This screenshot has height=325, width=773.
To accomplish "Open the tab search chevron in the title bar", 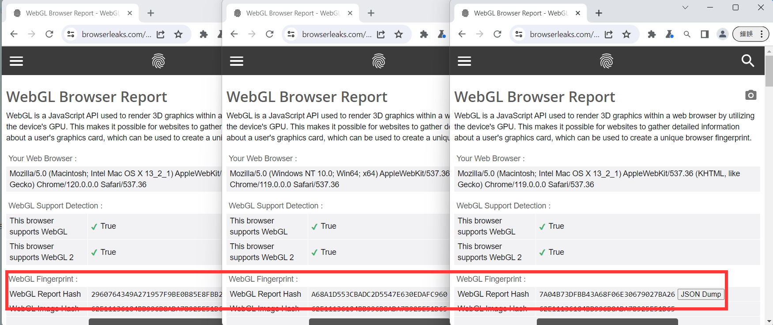I will pyautogui.click(x=685, y=8).
